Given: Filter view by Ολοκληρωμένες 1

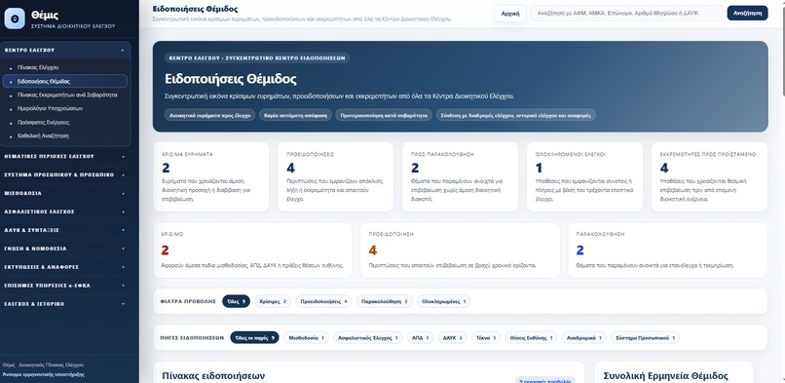Looking at the screenshot, I should pos(443,301).
